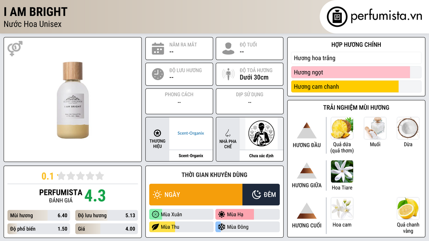Click the Hương giữa pyramid icon
This screenshot has height=241, width=429.
(x=307, y=171)
